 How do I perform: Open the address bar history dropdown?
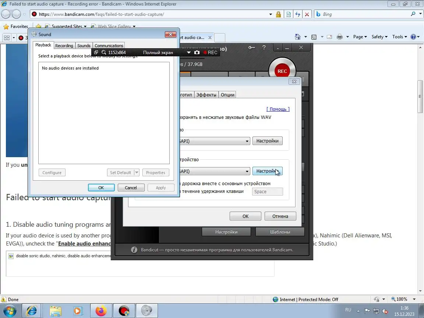point(271,14)
